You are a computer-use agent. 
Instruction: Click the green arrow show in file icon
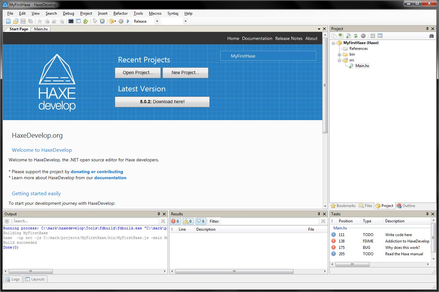(x=341, y=36)
